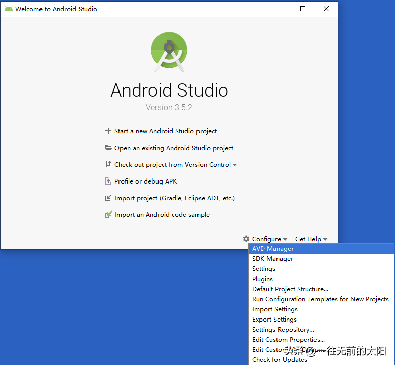Click the Version 3.5.2 text
The height and width of the screenshot is (365, 395).
pos(169,107)
